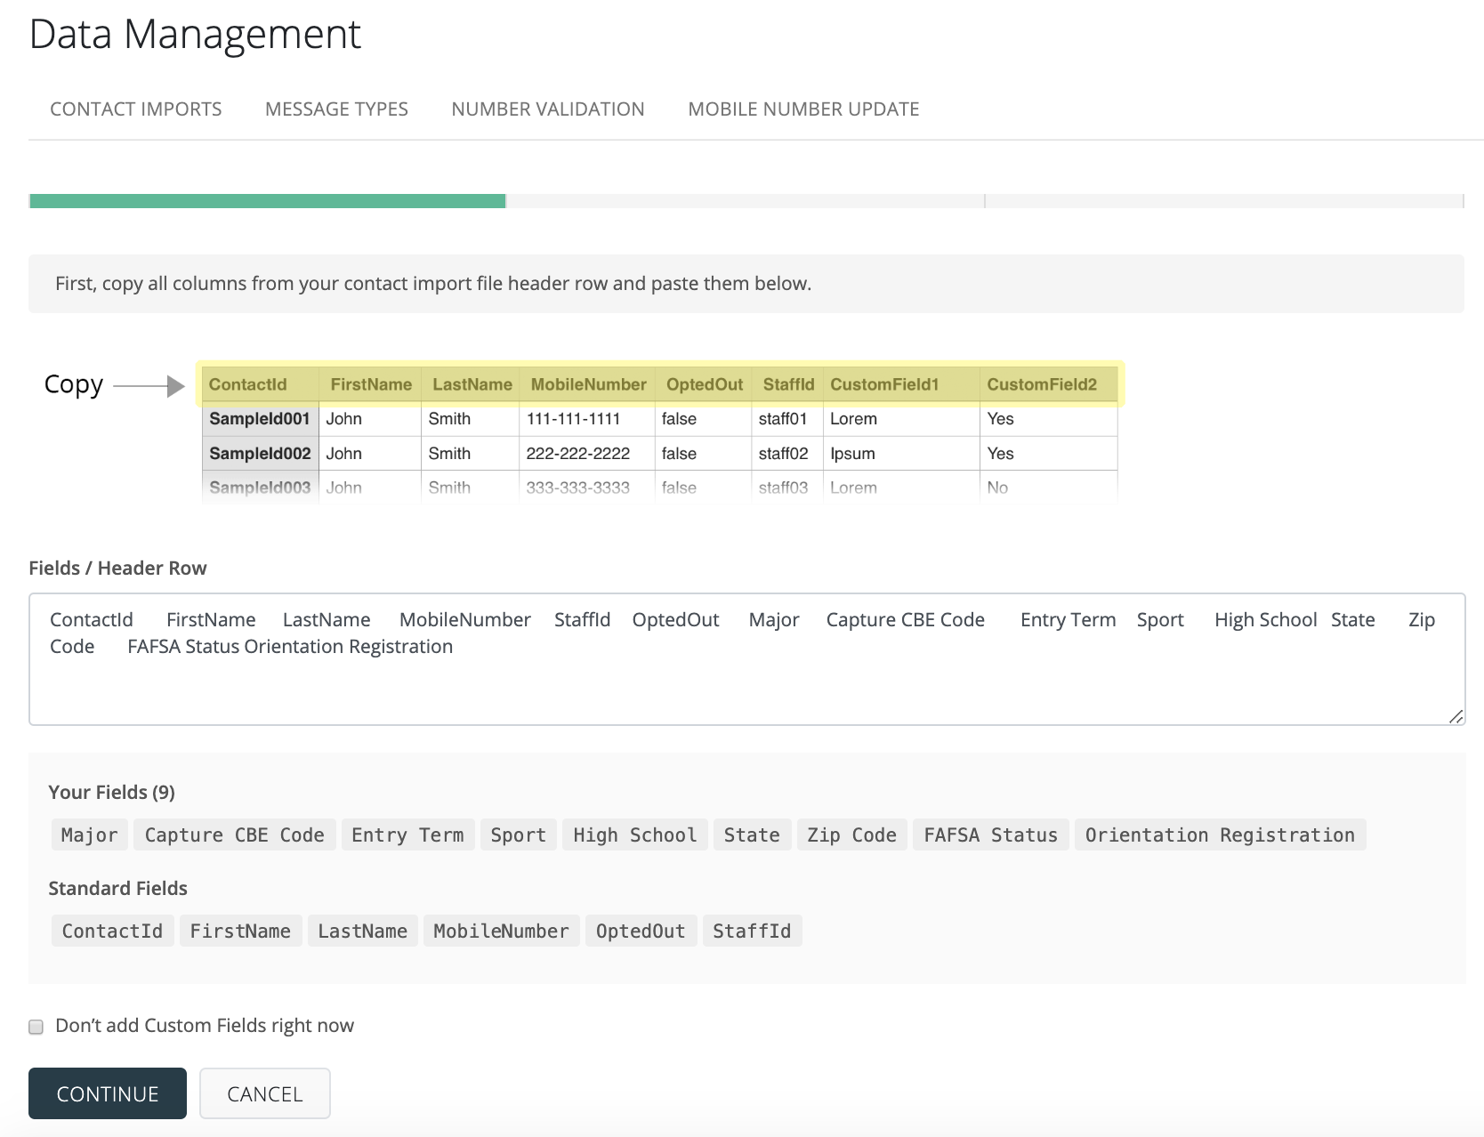
Task: Grab the textarea resize handle
Action: [1456, 716]
